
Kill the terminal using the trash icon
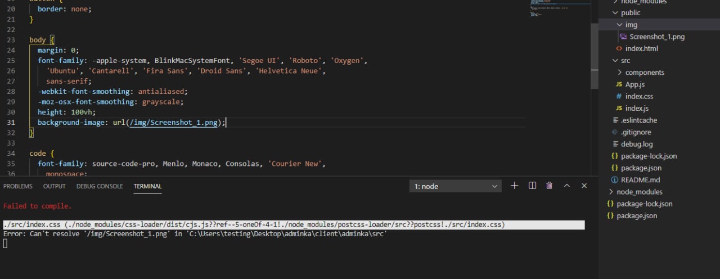tap(549, 186)
